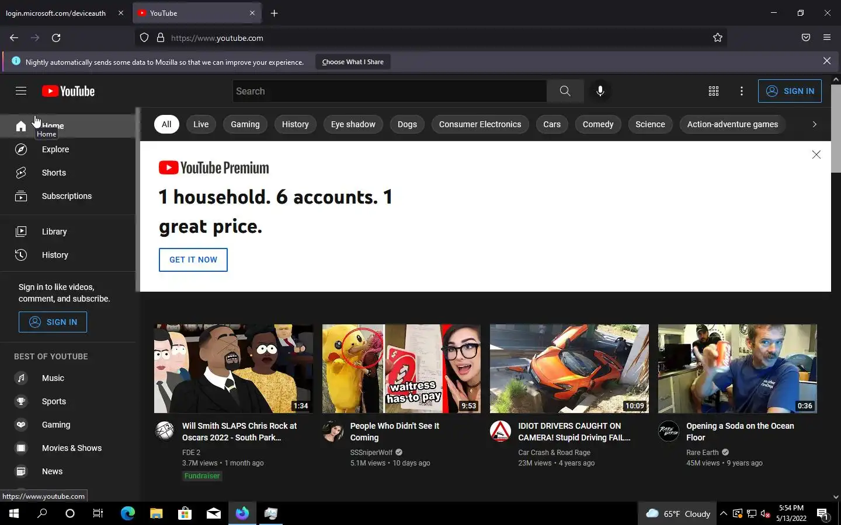Select the Science filter chip

tap(650, 124)
